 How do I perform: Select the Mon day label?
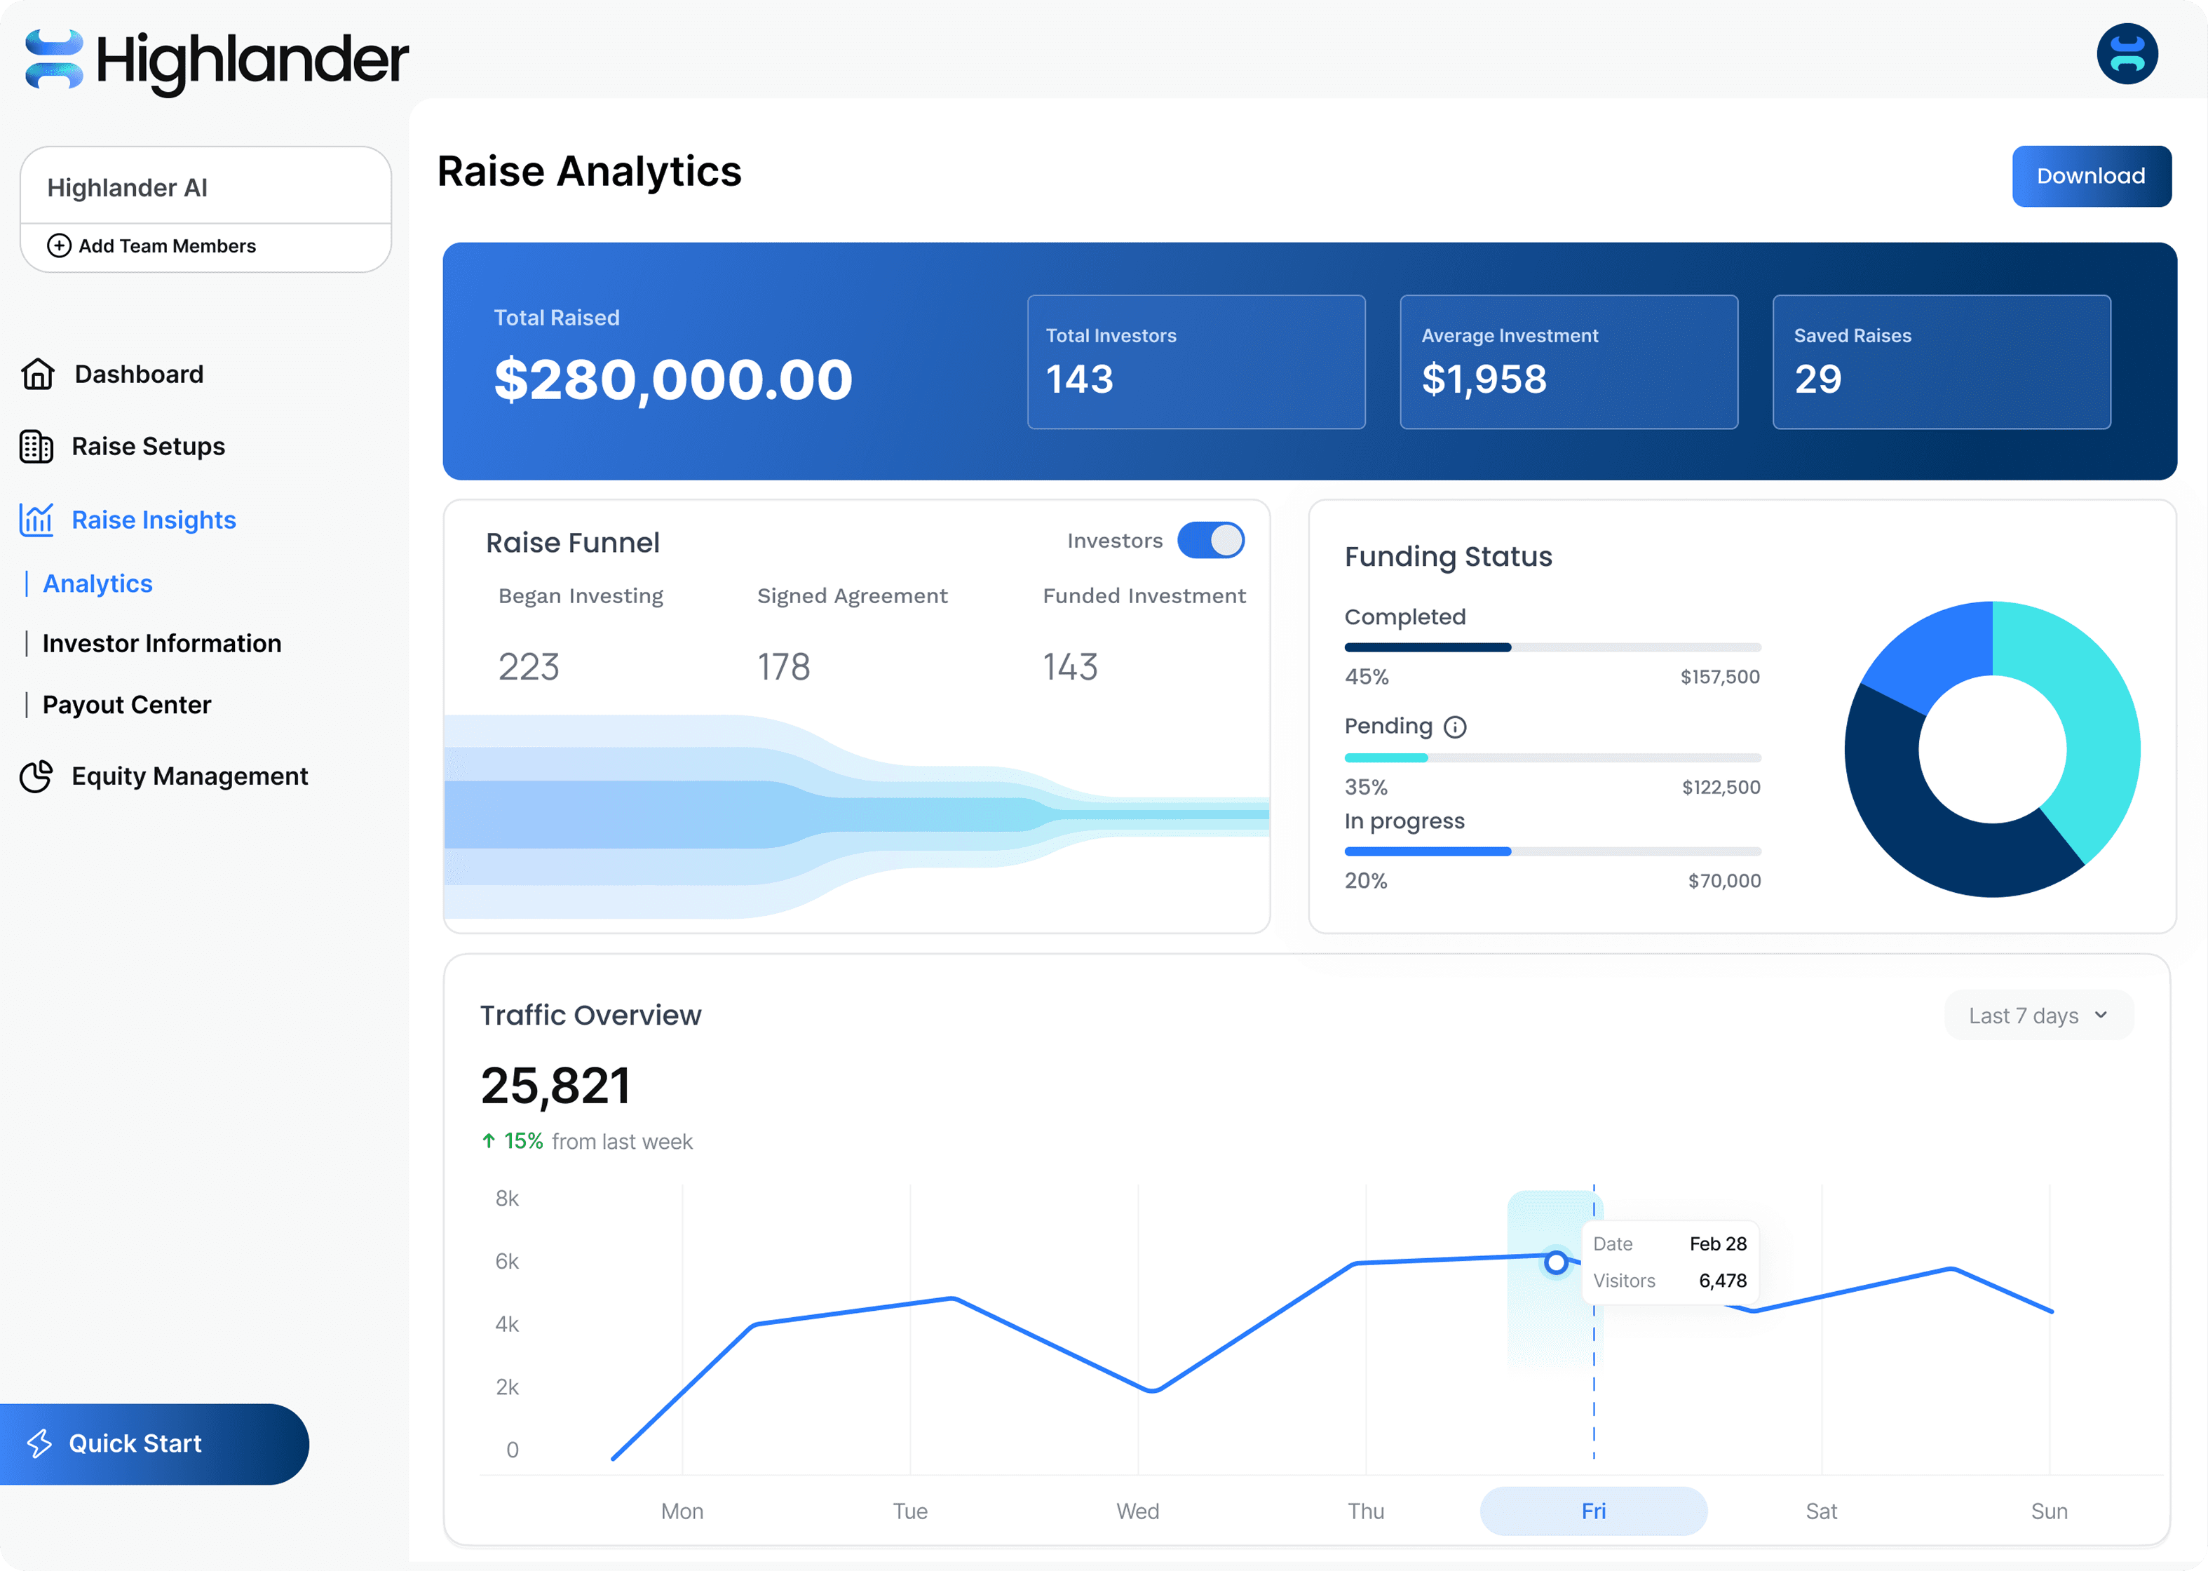point(682,1511)
